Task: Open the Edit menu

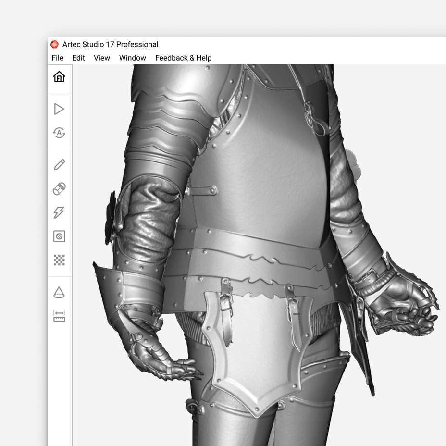Action: click(x=78, y=58)
